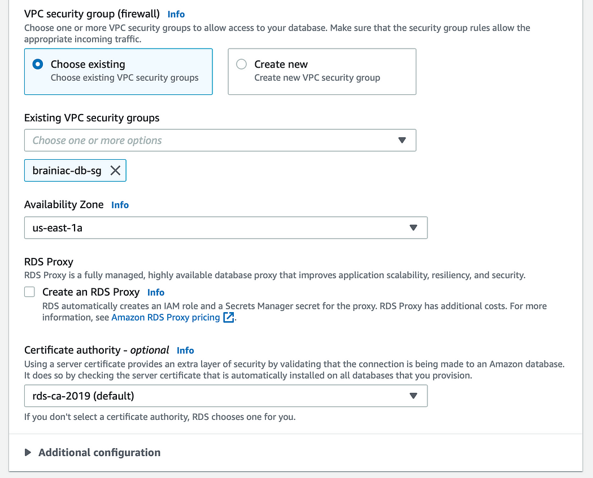Select the Choose existing radio button
The height and width of the screenshot is (478, 593).
[x=38, y=64]
